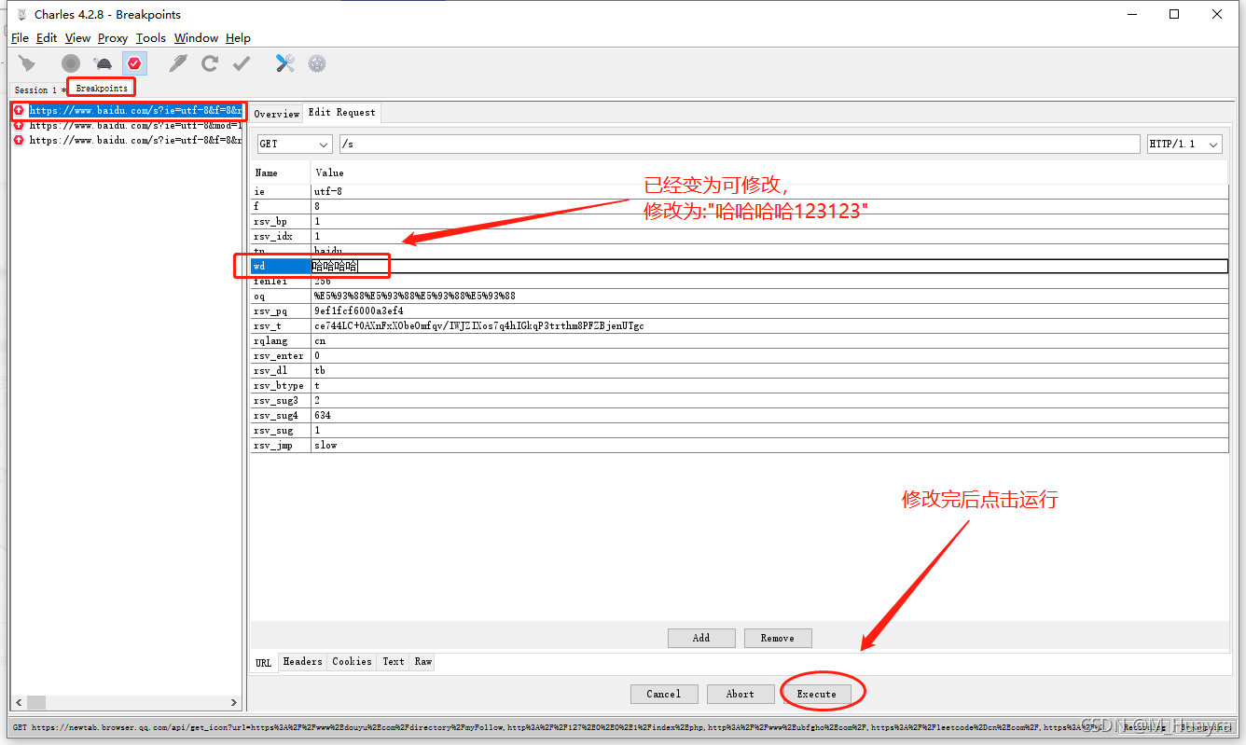1246x745 pixels.
Task: Select the rsv_btype parameter name cell
Action: coord(281,386)
